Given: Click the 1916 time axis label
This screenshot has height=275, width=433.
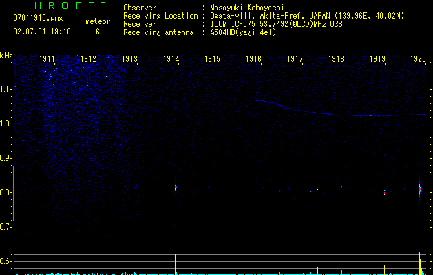Looking at the screenshot, I should click(x=253, y=59).
